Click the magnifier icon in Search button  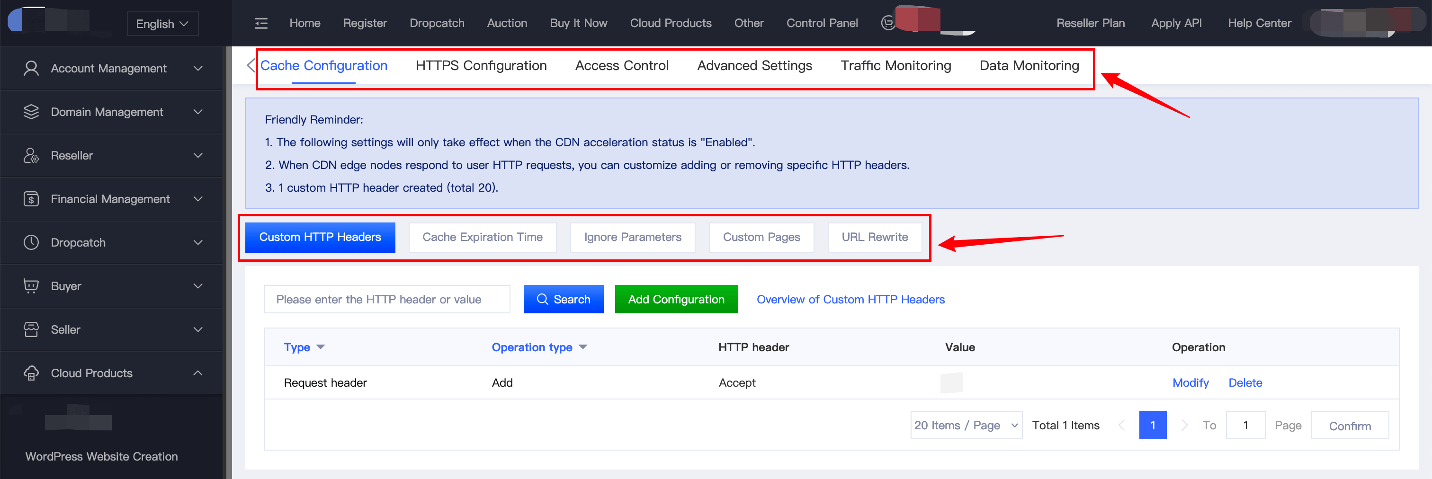coord(542,299)
